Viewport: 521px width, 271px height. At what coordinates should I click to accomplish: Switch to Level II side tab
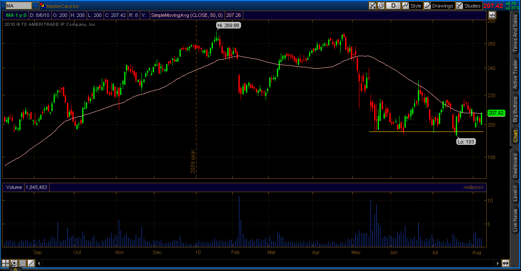pyautogui.click(x=515, y=193)
